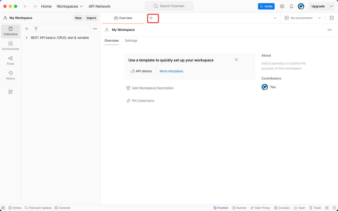The height and width of the screenshot is (211, 338).
Task: Open the Environments sidebar panel
Action: (11, 46)
